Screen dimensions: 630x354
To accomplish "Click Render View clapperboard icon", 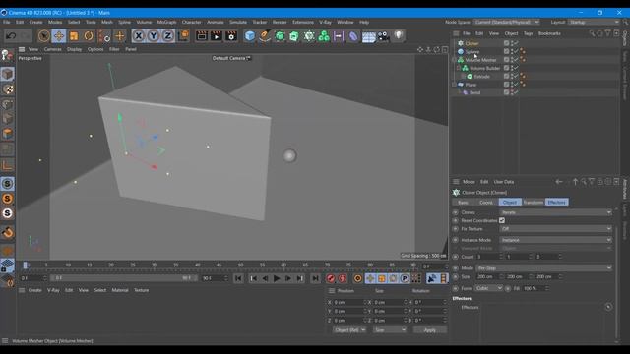I will (x=202, y=36).
